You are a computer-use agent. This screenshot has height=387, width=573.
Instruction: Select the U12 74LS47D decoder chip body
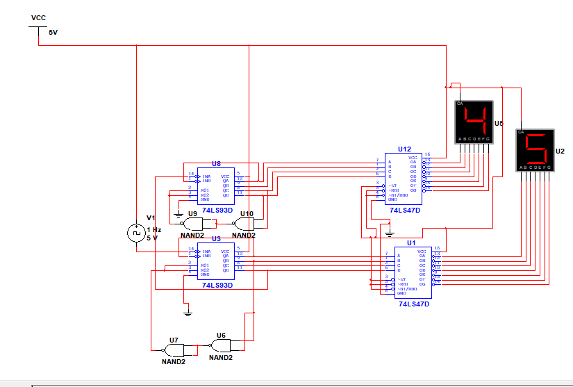pos(404,179)
